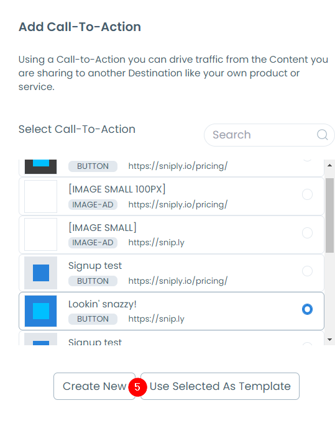Click the IMAGE SMALL blank thumbnail
The height and width of the screenshot is (421, 335).
click(40, 234)
